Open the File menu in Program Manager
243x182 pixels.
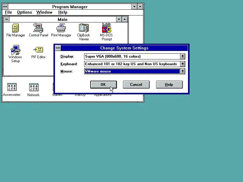(9, 12)
